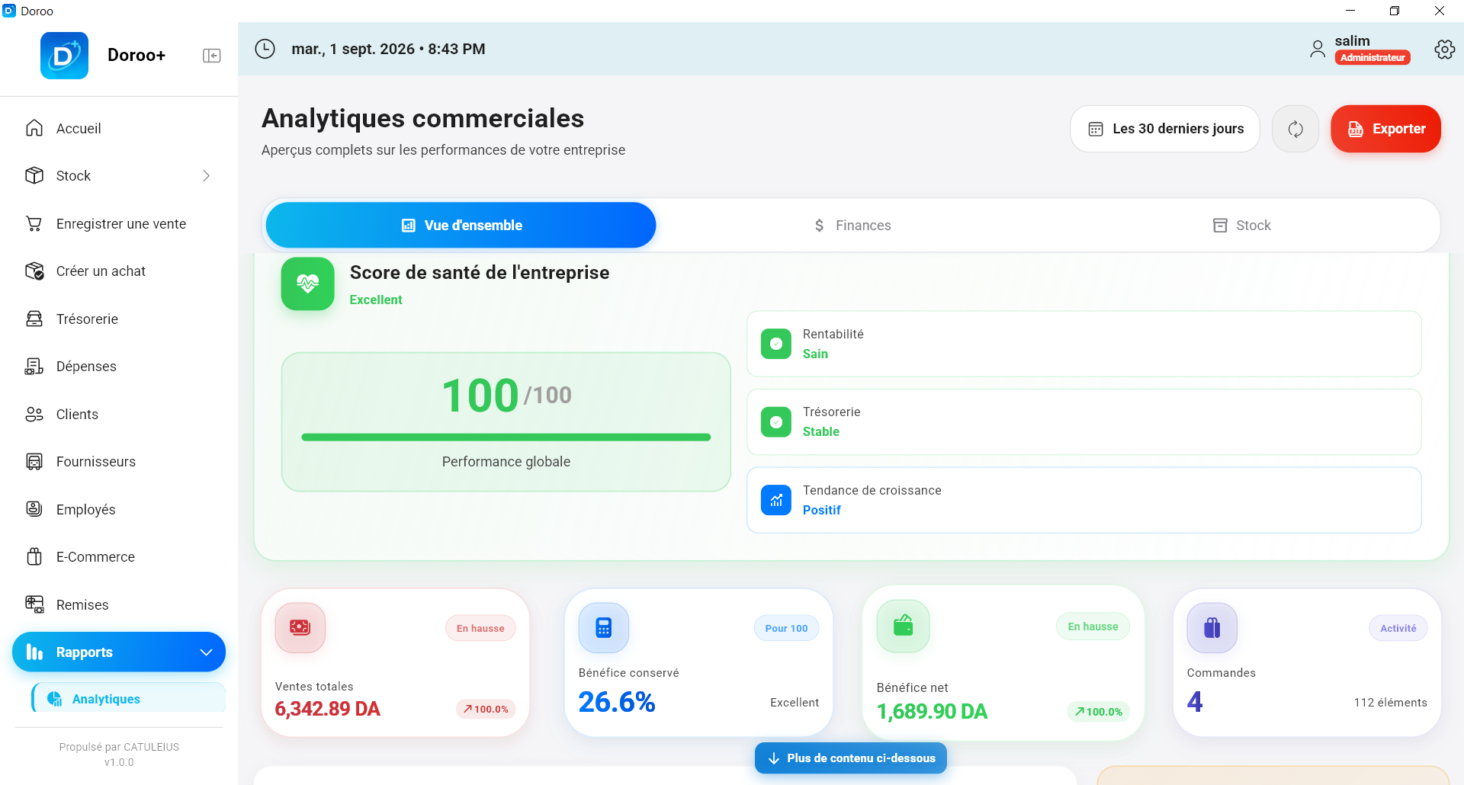The height and width of the screenshot is (785, 1464).
Task: Click the 100/100 score value
Action: point(507,396)
